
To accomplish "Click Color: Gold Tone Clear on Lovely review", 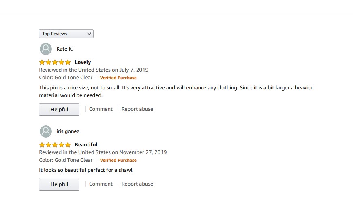I will (x=66, y=78).
